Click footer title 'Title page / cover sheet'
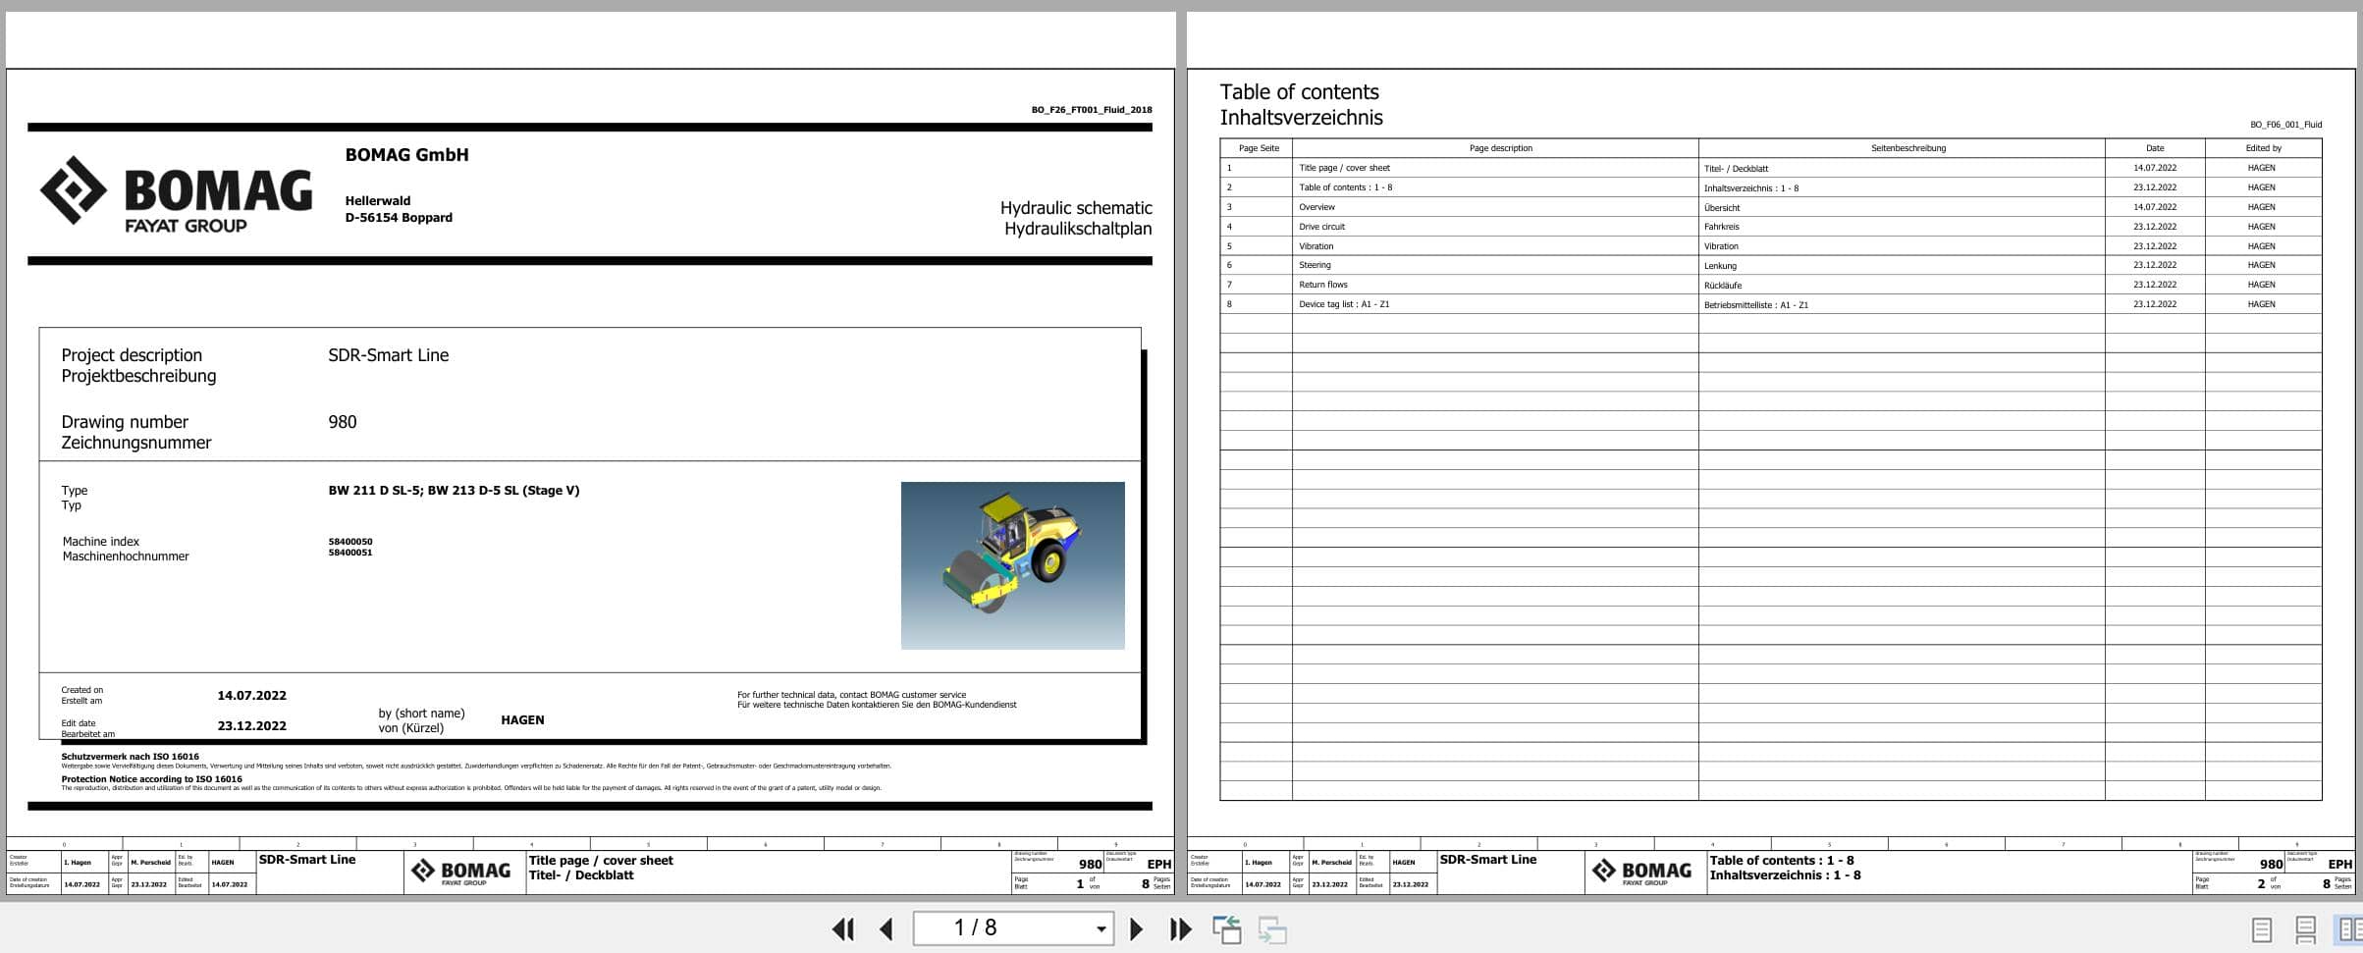The width and height of the screenshot is (2363, 953). click(x=601, y=861)
